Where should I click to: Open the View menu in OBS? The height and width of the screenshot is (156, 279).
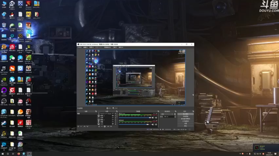coord(91,47)
